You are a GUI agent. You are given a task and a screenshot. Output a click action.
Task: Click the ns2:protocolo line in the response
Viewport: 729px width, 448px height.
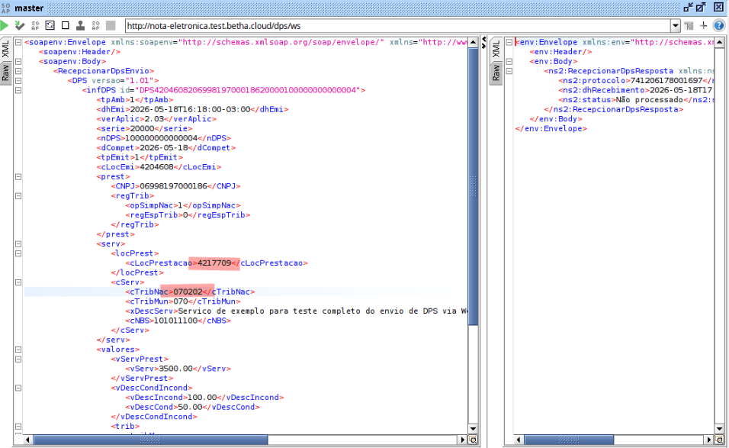tap(635, 80)
